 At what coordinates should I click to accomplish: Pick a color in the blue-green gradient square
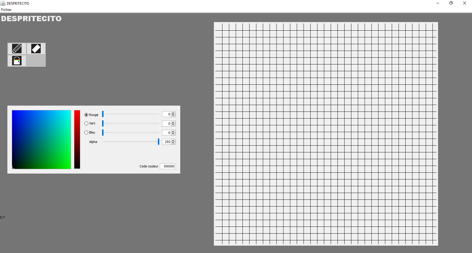(41, 139)
